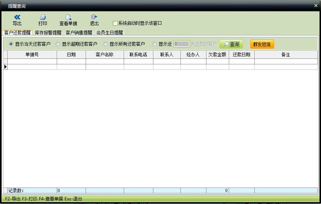
Task: Click the 还款日期 column header
Action: point(242,54)
